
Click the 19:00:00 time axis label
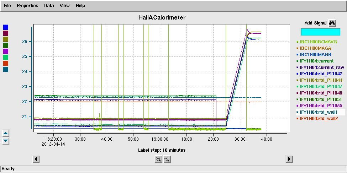[x=160, y=140]
